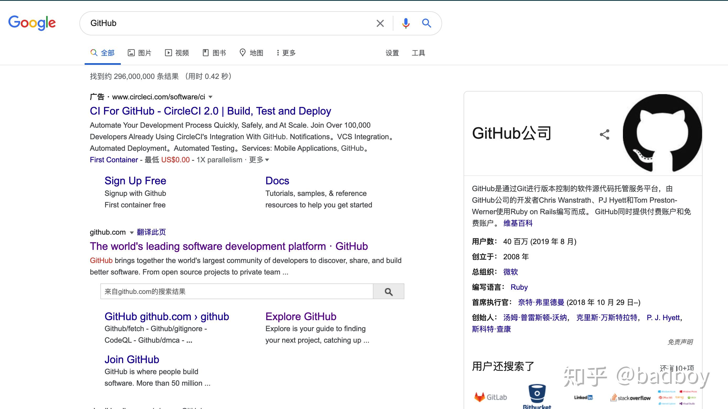Submit search with the blue magnifier icon
This screenshot has height=409, width=728.
point(426,23)
